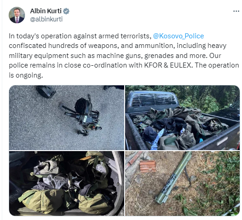The width and height of the screenshot is (242, 220).
Task: Open the car trunk duffel bags photo
Action: (x=66, y=183)
